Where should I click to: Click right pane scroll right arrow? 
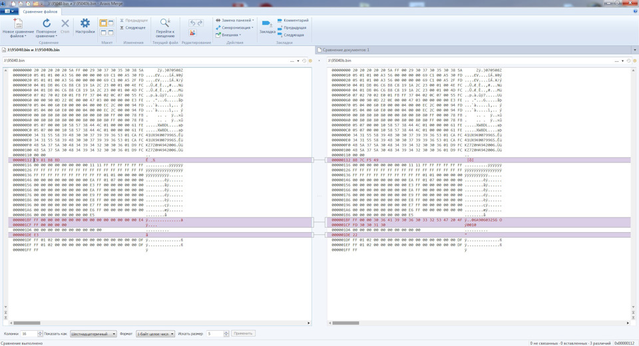pos(628,323)
